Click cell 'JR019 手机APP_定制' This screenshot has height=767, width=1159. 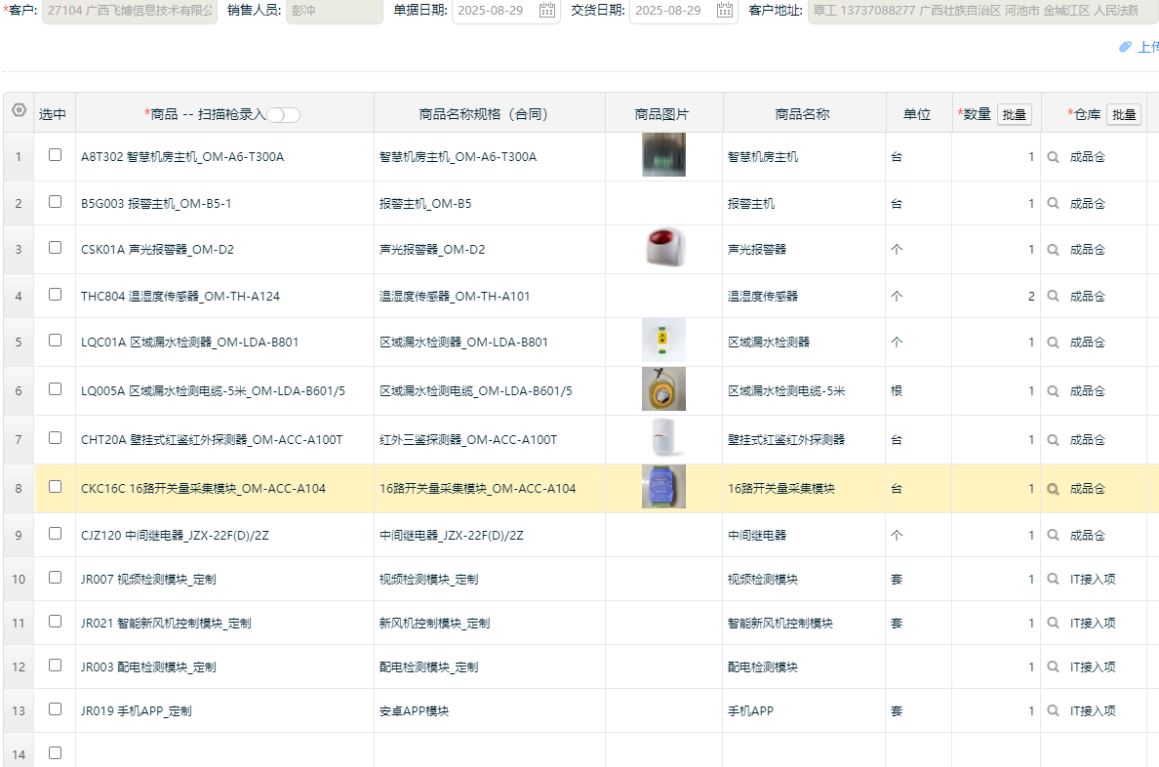(x=224, y=710)
